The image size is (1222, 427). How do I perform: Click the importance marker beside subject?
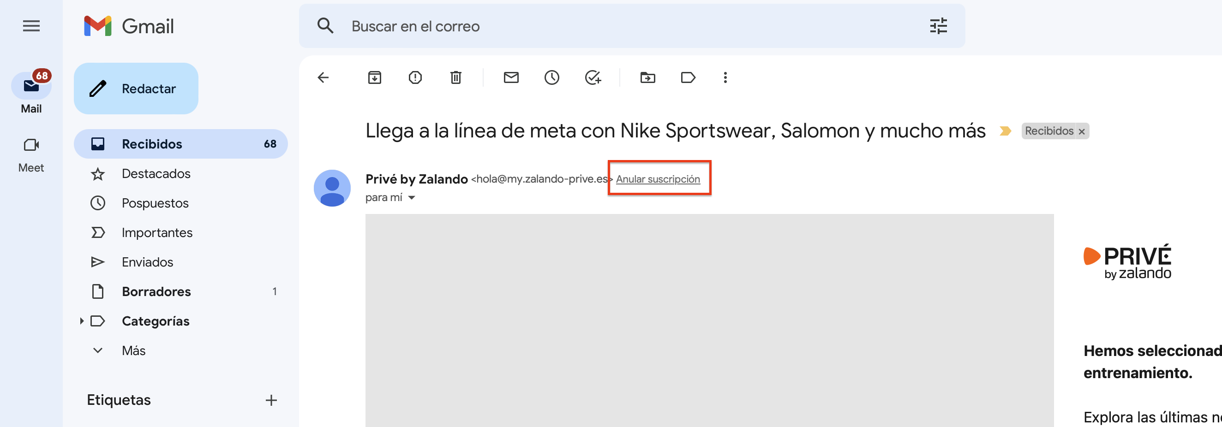point(1005,131)
